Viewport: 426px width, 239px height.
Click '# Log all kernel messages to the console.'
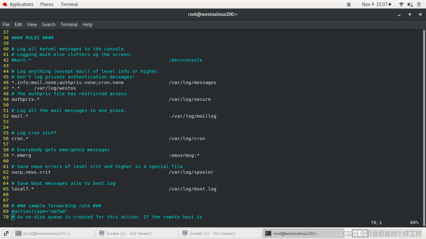[69, 49]
